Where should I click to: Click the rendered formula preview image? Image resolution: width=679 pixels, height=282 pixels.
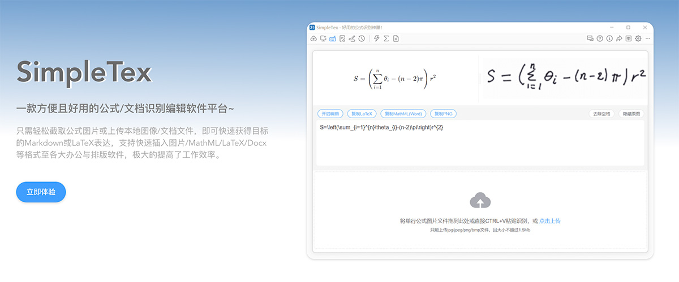(395, 79)
